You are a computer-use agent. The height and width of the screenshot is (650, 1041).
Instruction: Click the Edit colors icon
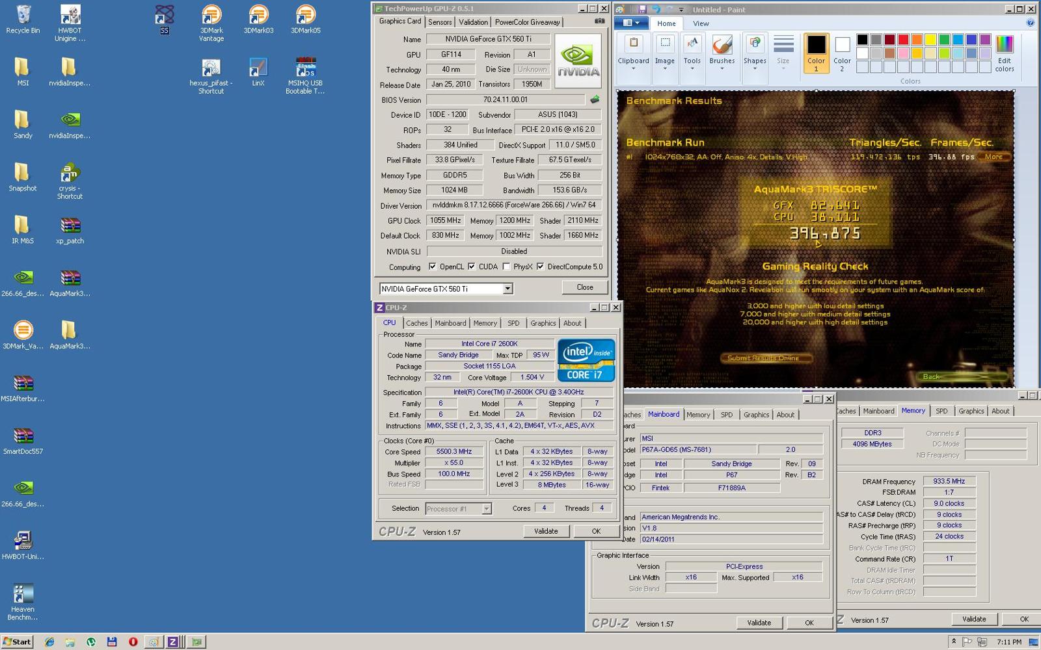[x=1005, y=44]
